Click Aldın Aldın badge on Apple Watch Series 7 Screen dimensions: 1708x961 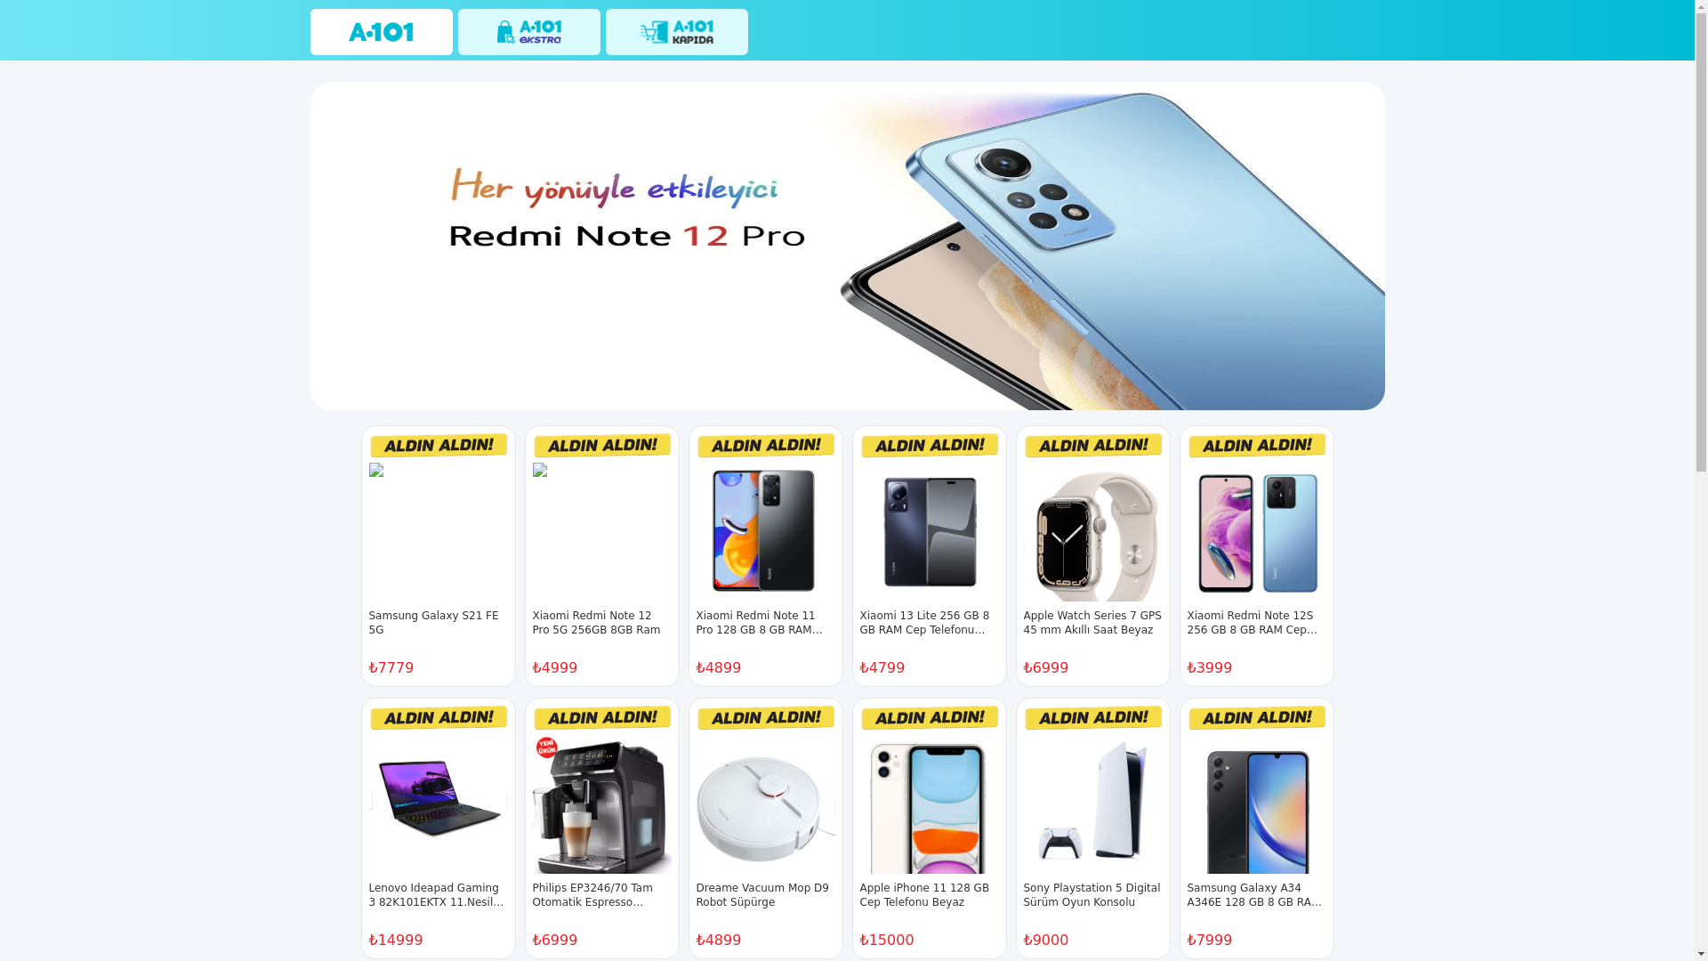point(1092,445)
